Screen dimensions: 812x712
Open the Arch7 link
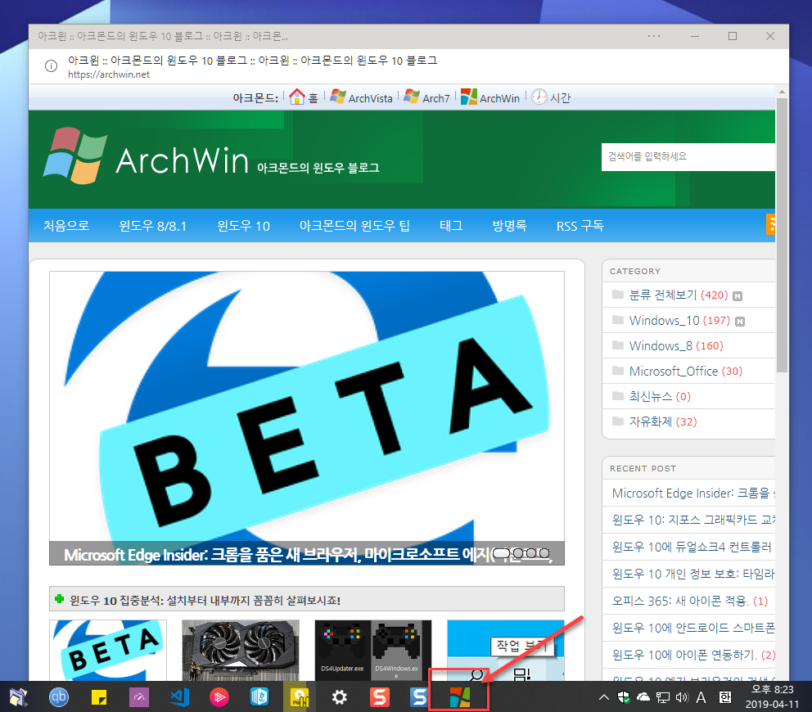click(x=427, y=97)
